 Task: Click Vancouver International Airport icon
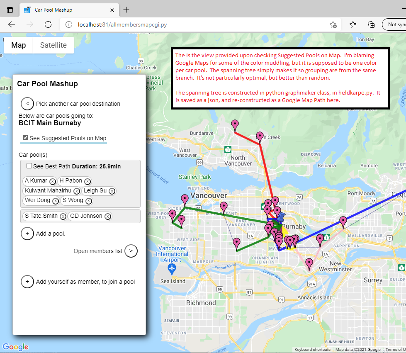pos(172,269)
